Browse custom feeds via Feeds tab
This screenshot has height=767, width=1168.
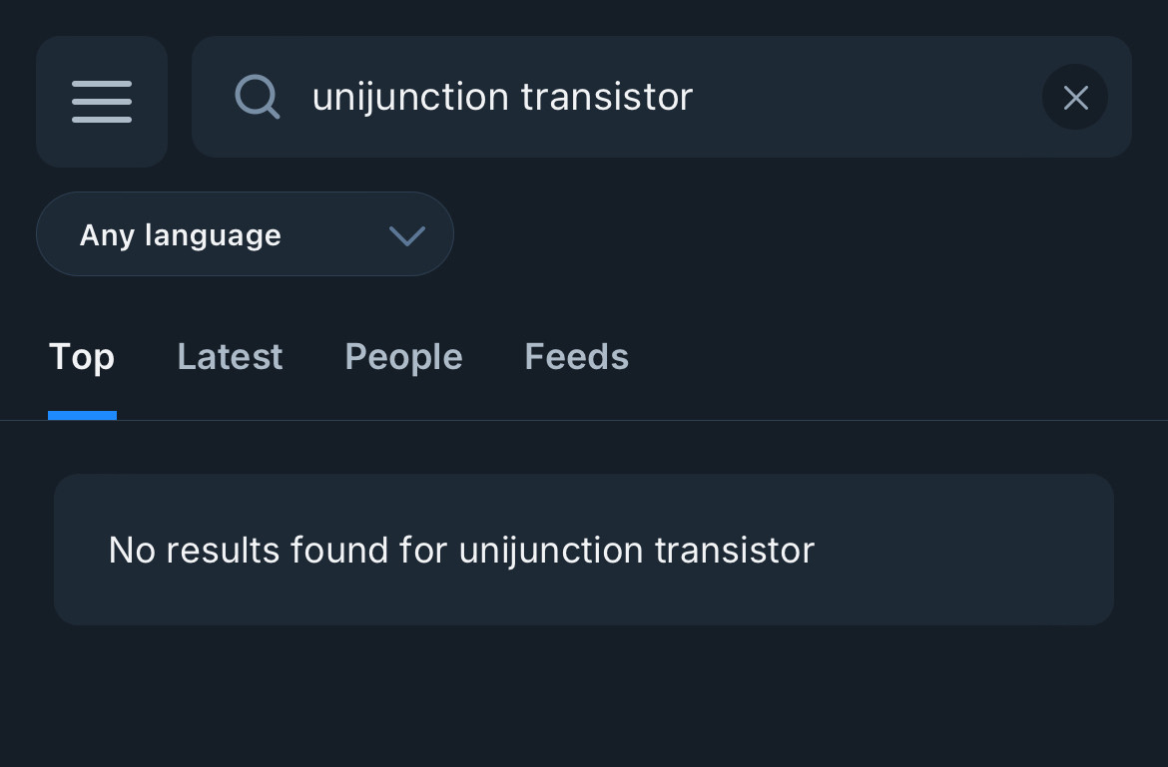pos(577,356)
